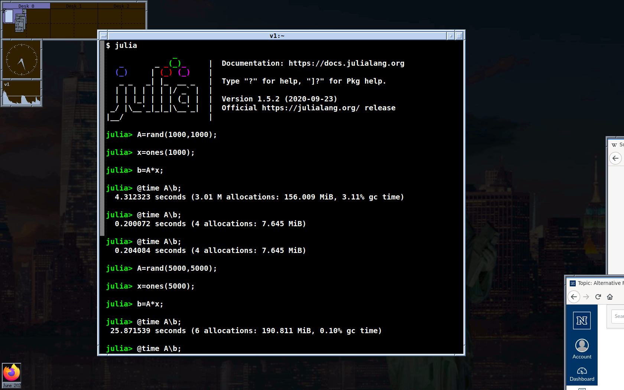Open the Dashboard icon in sidebar
This screenshot has width=624, height=390.
point(582,374)
